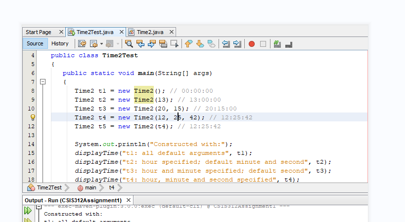Toggle Rectangular Selection mode
The width and height of the screenshot is (405, 222).
[x=174, y=44]
